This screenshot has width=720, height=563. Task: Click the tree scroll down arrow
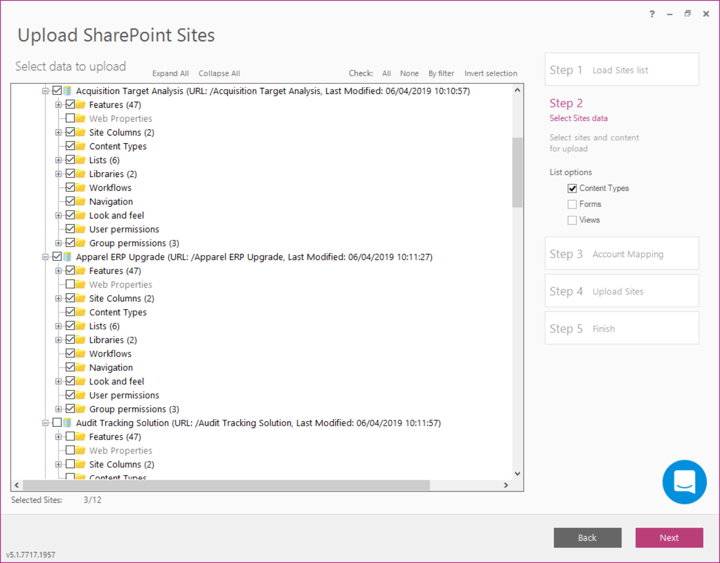coord(517,473)
